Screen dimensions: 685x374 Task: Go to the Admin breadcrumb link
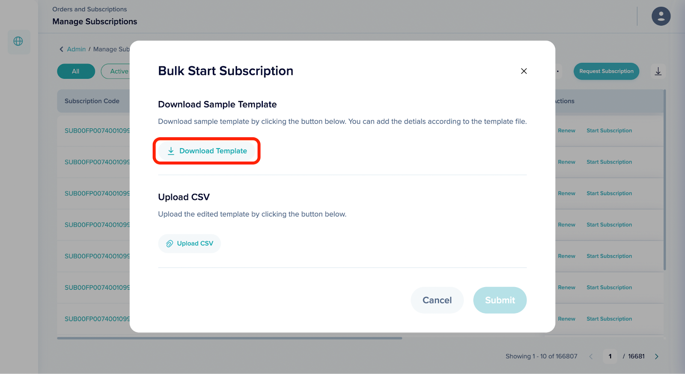click(x=76, y=49)
